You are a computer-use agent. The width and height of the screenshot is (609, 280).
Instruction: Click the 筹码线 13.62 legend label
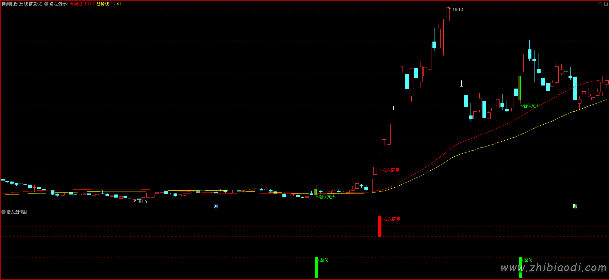coord(82,4)
